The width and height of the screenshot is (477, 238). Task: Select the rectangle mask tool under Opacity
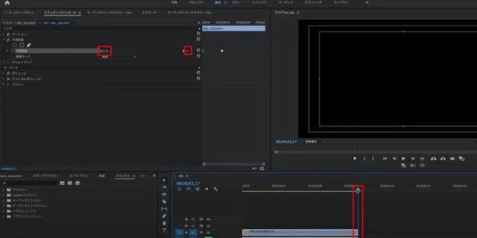[22, 45]
